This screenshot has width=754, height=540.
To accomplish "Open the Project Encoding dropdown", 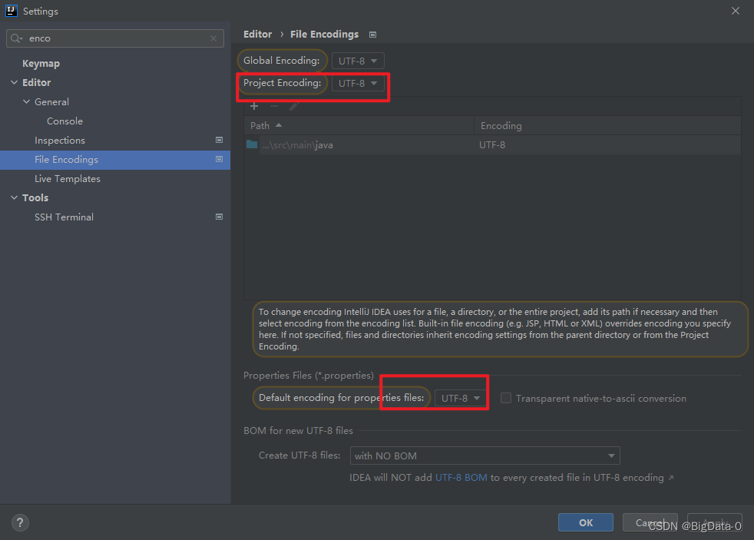I will coord(358,83).
